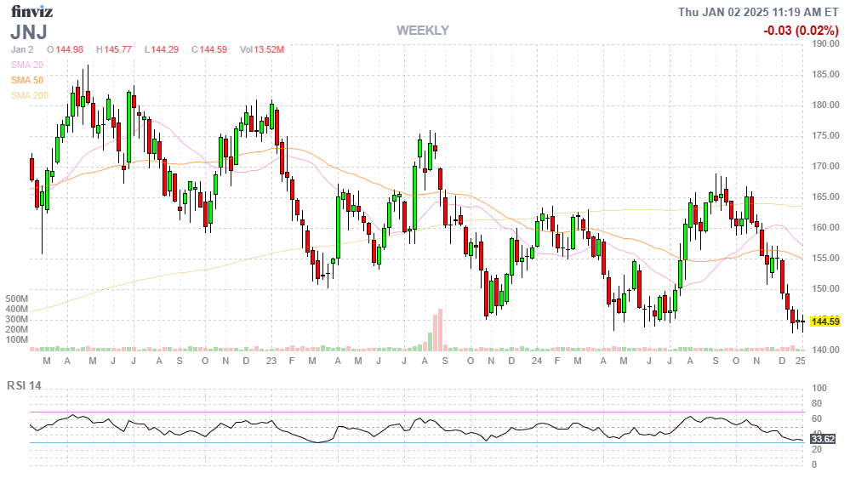Viewport: 850px width, 478px height.
Task: Click the RSI axis label 0
Action: pyautogui.click(x=814, y=465)
